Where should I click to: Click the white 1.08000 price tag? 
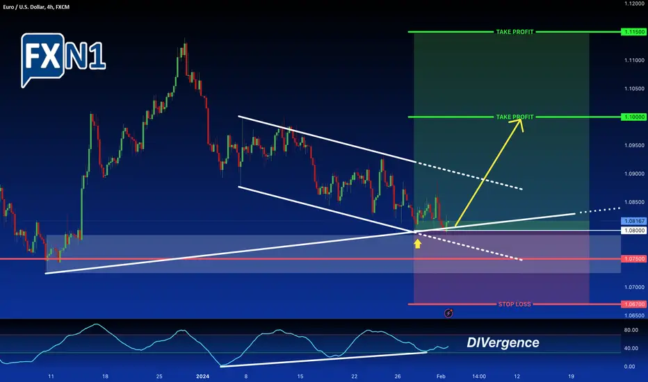634,231
